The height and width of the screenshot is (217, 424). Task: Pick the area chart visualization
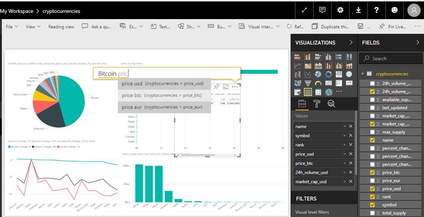(x=308, y=66)
